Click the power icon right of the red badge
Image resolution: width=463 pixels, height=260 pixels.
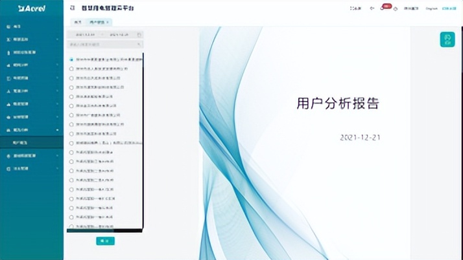pyautogui.click(x=396, y=9)
